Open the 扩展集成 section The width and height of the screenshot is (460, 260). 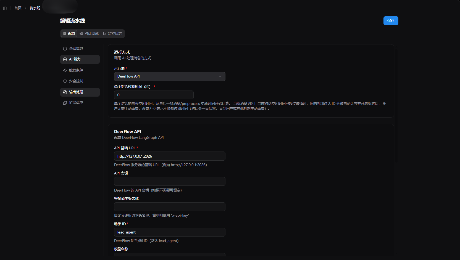coord(80,103)
